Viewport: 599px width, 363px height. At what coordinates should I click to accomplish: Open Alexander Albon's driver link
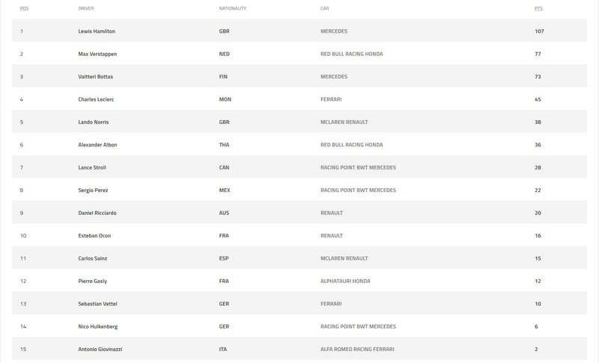click(x=97, y=145)
